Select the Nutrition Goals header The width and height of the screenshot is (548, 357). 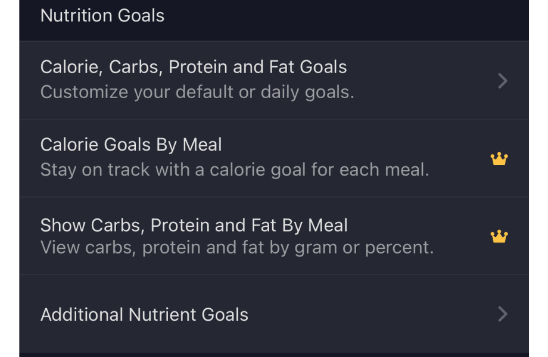102,16
